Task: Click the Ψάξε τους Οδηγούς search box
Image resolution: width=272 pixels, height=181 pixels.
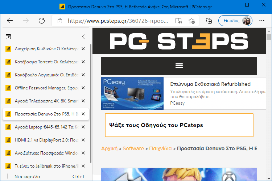Action: tap(179, 125)
